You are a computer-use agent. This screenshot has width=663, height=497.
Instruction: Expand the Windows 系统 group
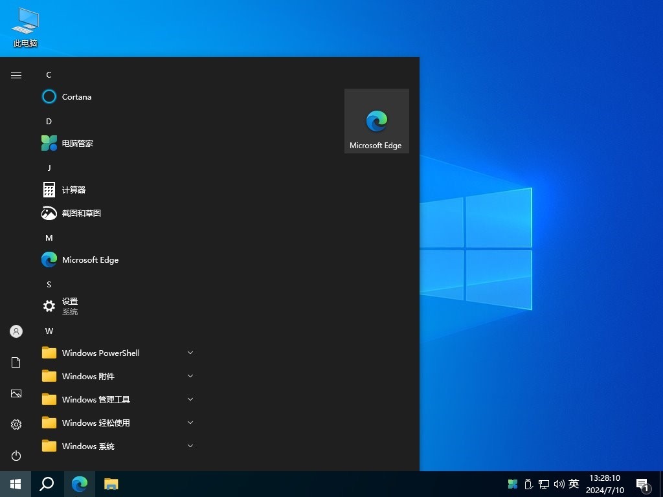[86, 446]
